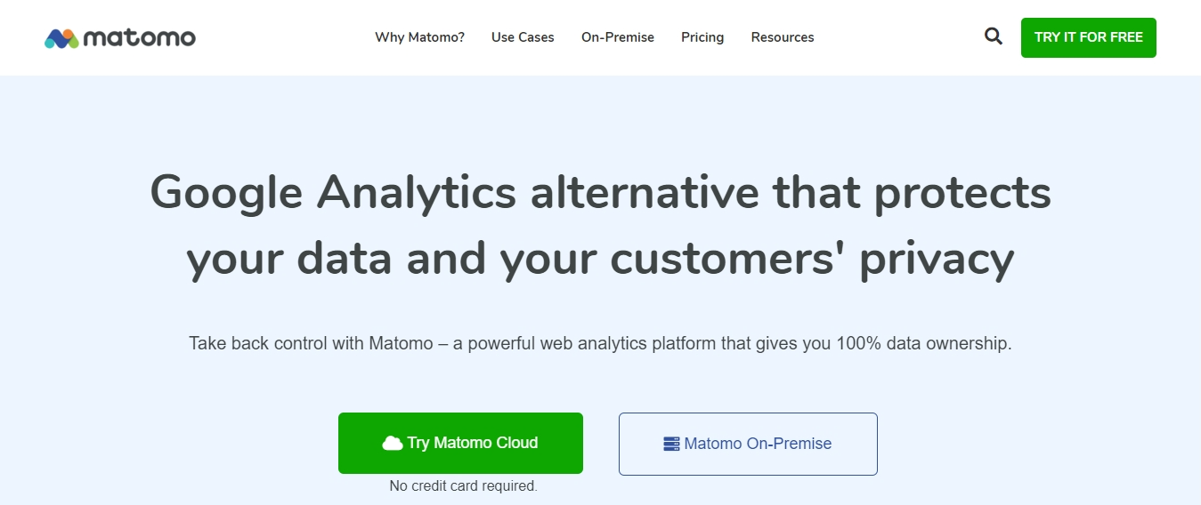The image size is (1201, 505).
Task: Click the "100% data ownership" phrase
Action: (924, 343)
